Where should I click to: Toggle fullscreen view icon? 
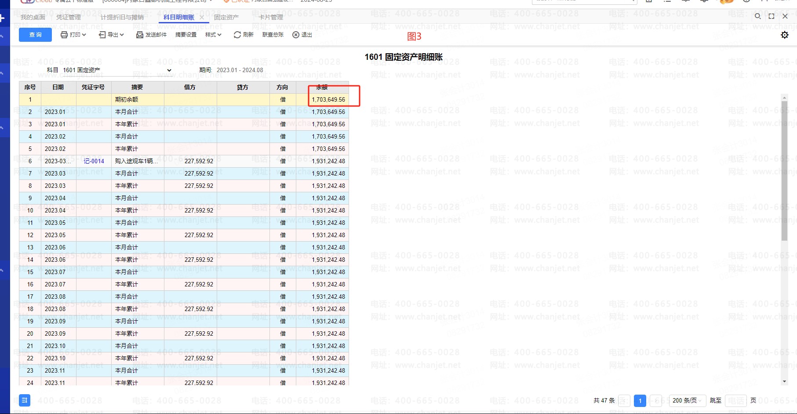[772, 16]
